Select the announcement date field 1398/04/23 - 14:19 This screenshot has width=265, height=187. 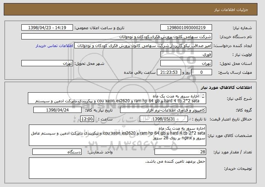coord(47,28)
